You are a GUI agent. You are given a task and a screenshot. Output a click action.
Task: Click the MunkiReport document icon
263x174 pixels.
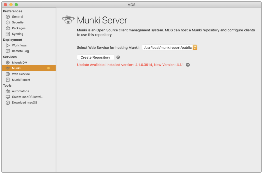pyautogui.click(x=8, y=80)
